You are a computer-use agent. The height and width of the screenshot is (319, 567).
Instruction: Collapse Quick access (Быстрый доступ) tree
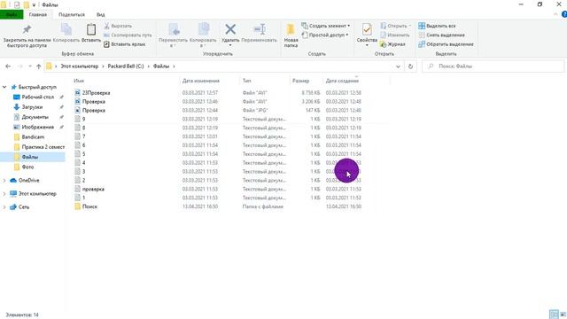pos(4,87)
